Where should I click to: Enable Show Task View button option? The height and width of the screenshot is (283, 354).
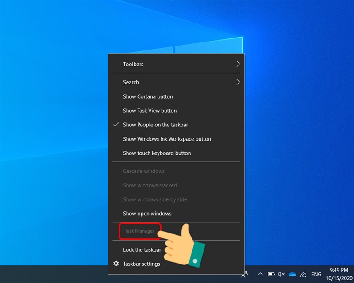pos(150,111)
